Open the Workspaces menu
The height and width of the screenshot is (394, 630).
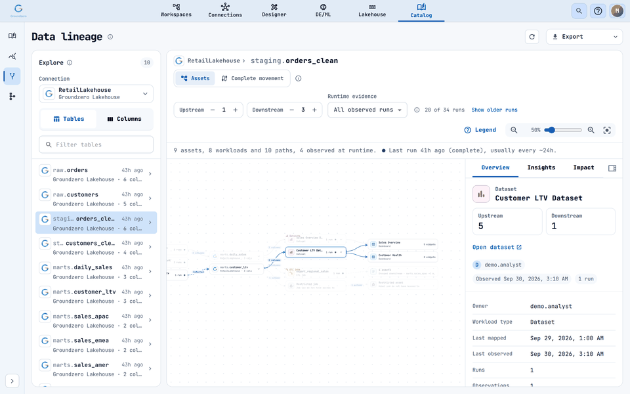(x=176, y=11)
